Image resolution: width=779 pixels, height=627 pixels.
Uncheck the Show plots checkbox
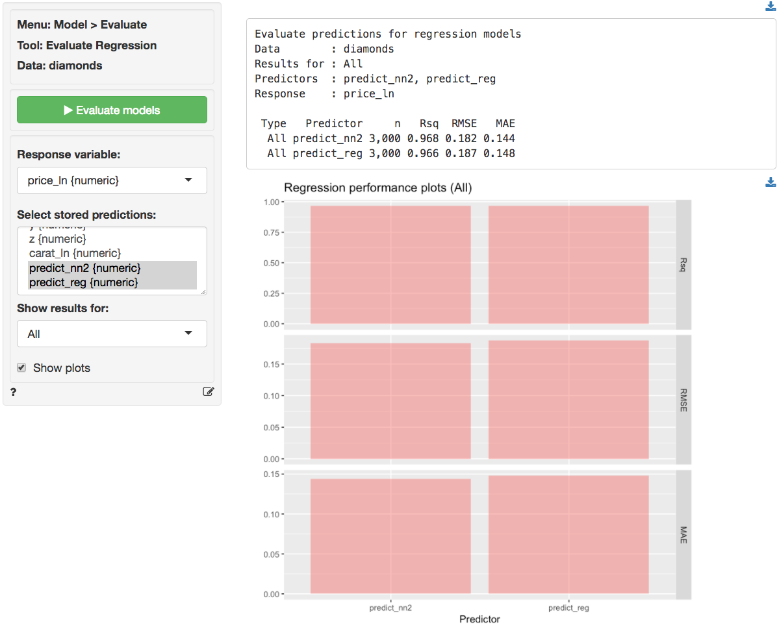click(x=21, y=368)
